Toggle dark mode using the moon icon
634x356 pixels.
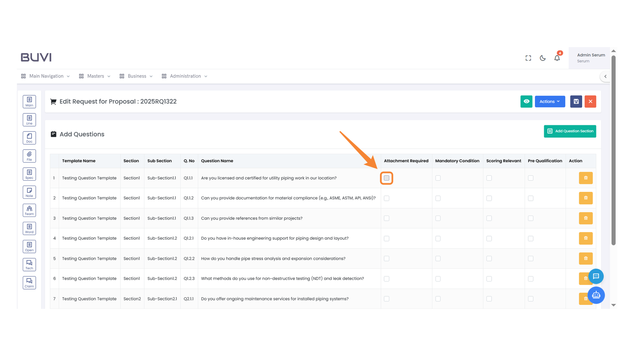click(x=543, y=58)
